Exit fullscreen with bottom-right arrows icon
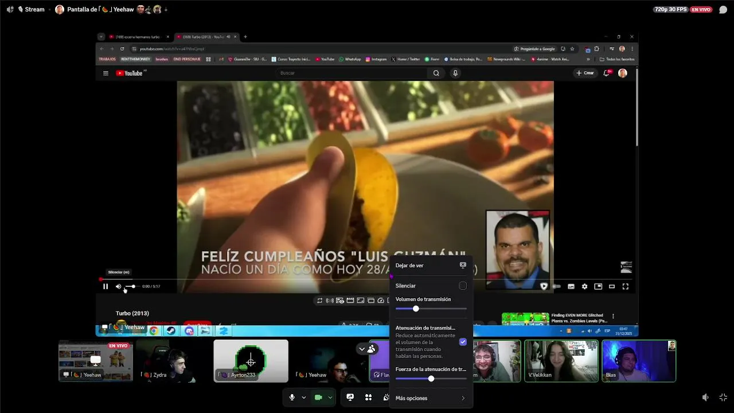This screenshot has height=413, width=734. pos(723,398)
